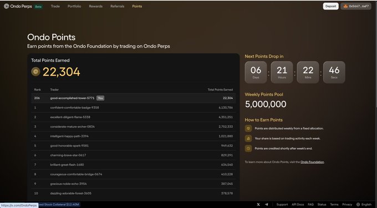This screenshot has width=377, height=208.
Task: Click the globe language icon
Action: tap(358, 204)
